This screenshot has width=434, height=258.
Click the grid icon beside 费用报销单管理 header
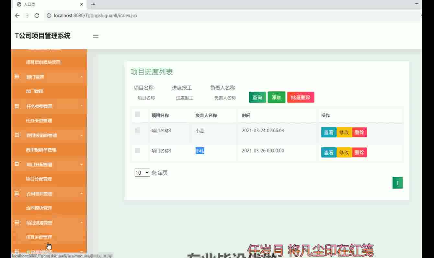point(17,135)
